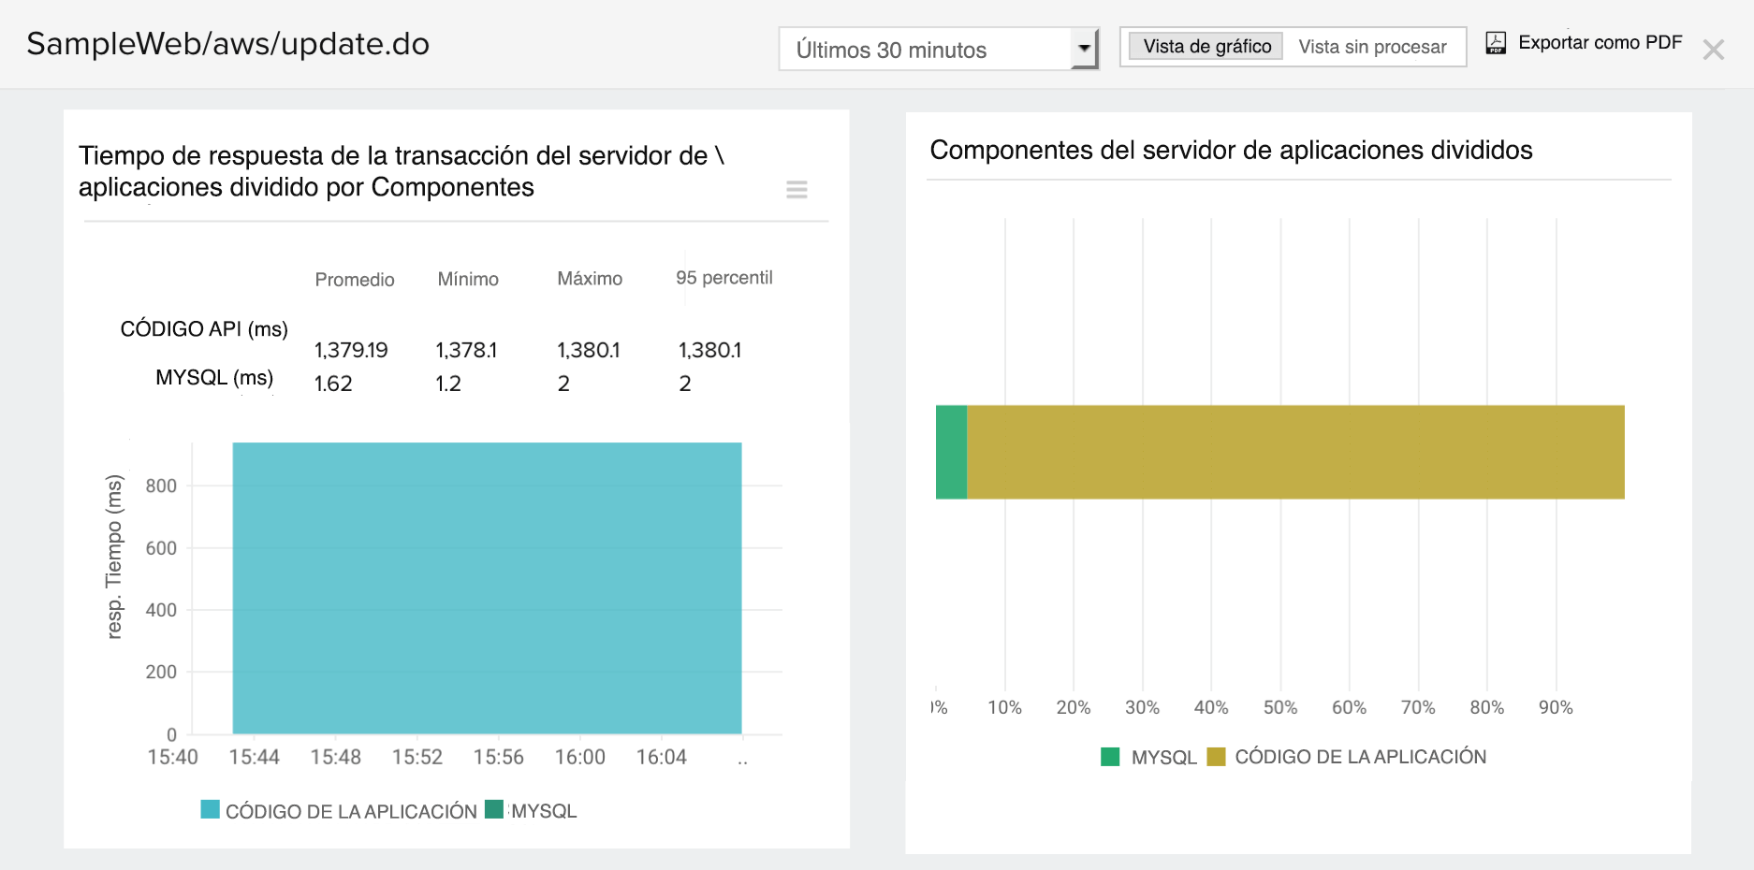The image size is (1754, 870).
Task: Click the SampleWeb/aws/update.do title
Action: click(228, 44)
